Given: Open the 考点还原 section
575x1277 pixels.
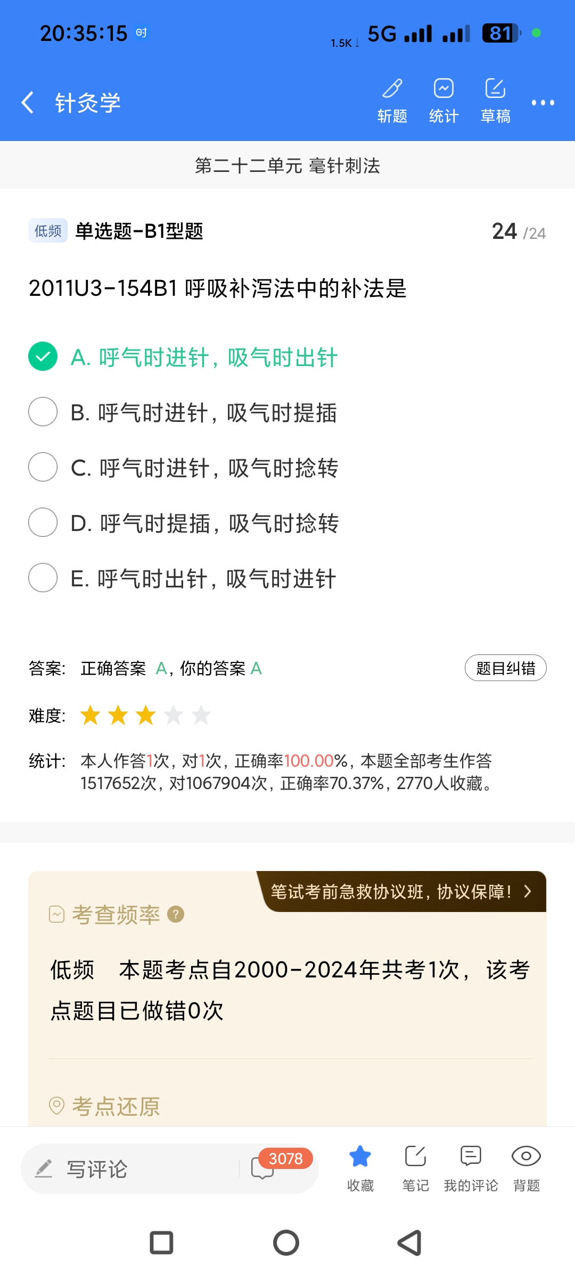Looking at the screenshot, I should [x=116, y=1107].
